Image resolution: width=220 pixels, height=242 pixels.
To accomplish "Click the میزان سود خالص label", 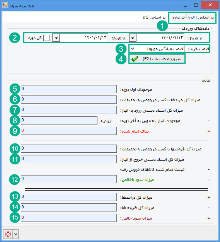I will pos(136,218).
